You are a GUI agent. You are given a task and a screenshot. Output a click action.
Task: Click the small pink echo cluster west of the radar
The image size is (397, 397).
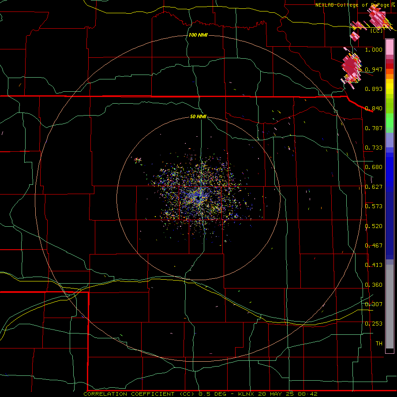tap(138, 160)
